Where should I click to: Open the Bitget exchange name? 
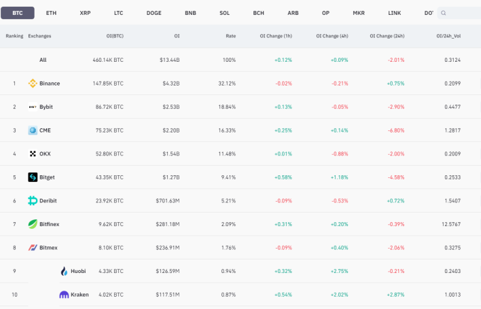[47, 177]
